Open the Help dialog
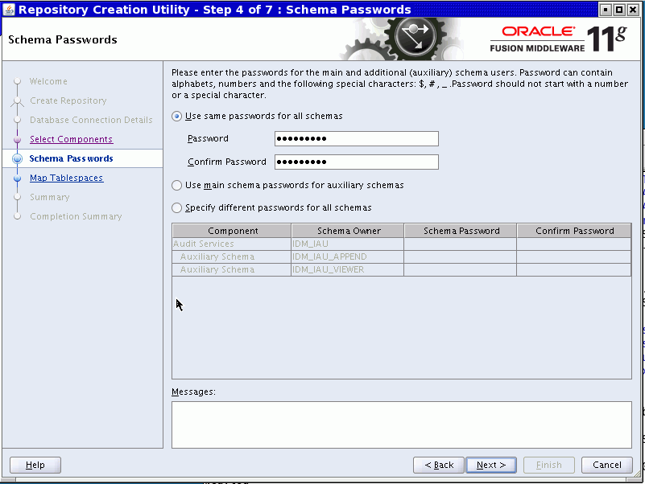This screenshot has width=645, height=484. tap(35, 465)
